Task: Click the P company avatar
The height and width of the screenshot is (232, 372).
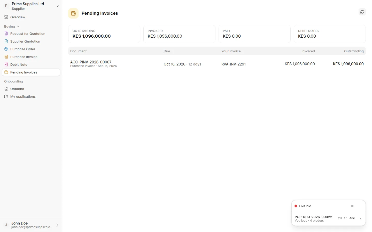Action: (6, 6)
